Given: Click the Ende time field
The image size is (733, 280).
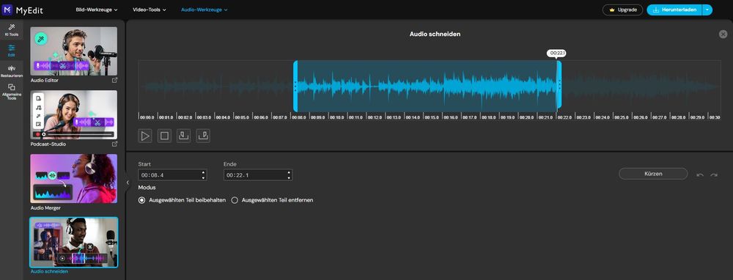Looking at the screenshot, I should tap(258, 175).
